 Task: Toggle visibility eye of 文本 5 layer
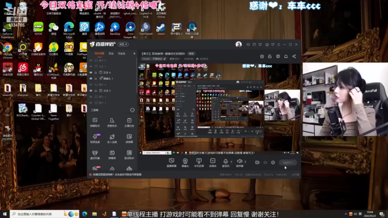click(x=91, y=66)
